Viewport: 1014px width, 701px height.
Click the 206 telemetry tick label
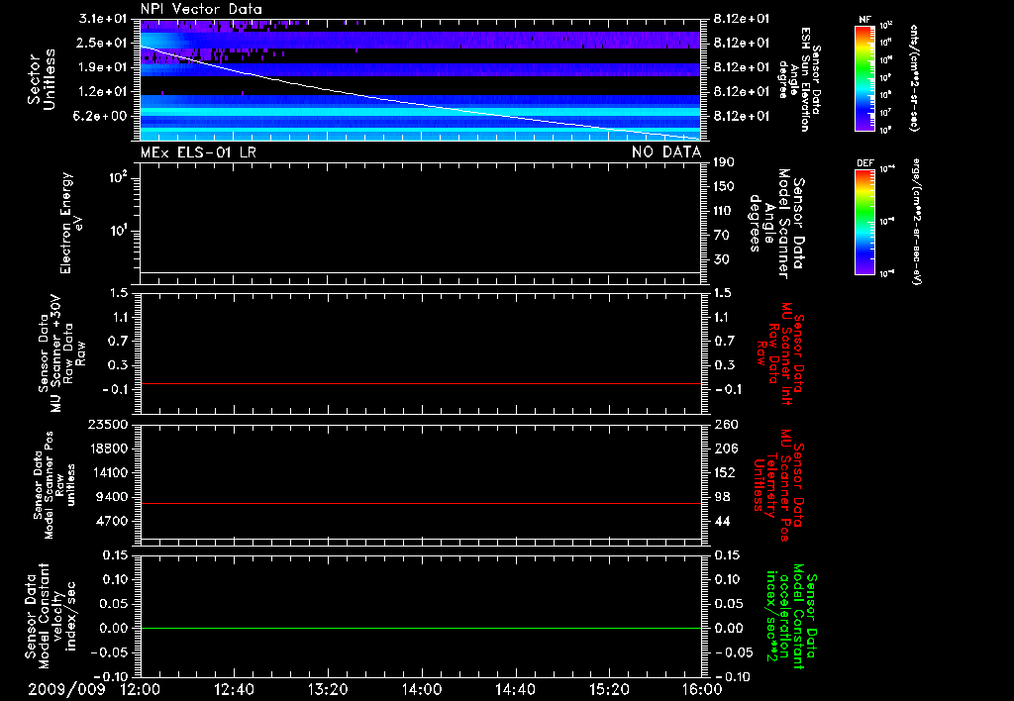tap(726, 449)
